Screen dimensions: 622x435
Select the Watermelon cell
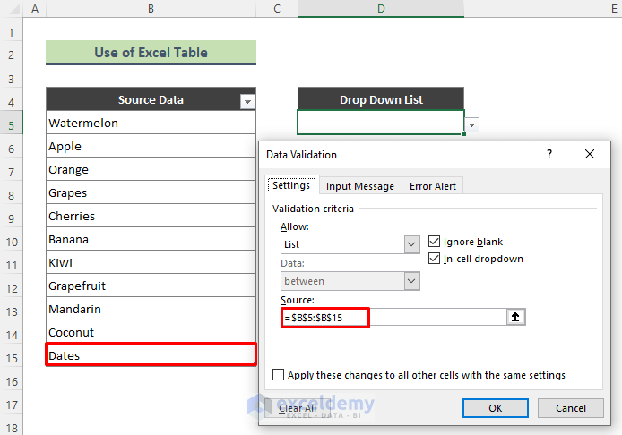pyautogui.click(x=151, y=123)
